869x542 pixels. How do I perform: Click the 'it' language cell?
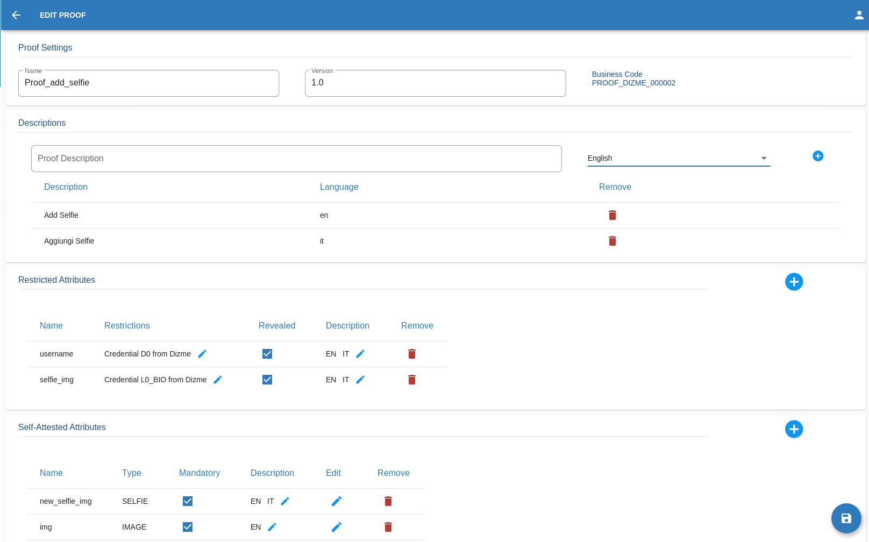(322, 241)
